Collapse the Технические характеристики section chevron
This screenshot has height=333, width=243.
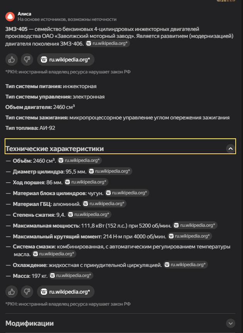[x=230, y=149]
